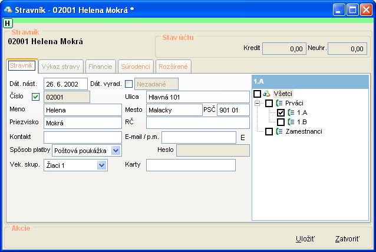Image resolution: width=376 pixels, height=252 pixels.
Task: Click the Zamestnanci group icon in tree
Action: pyautogui.click(x=279, y=131)
